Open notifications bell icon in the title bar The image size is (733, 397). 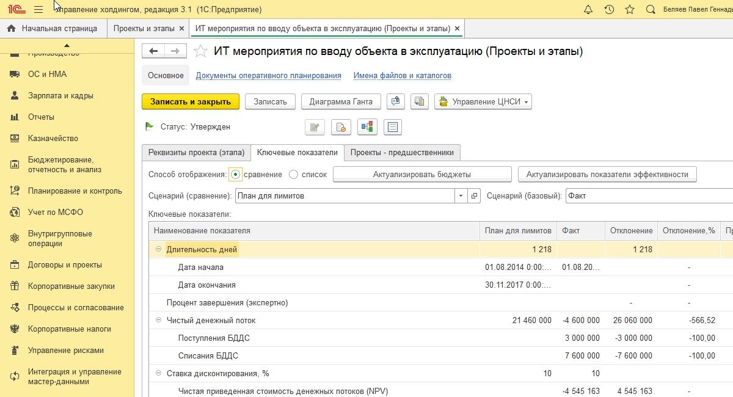coord(588,10)
